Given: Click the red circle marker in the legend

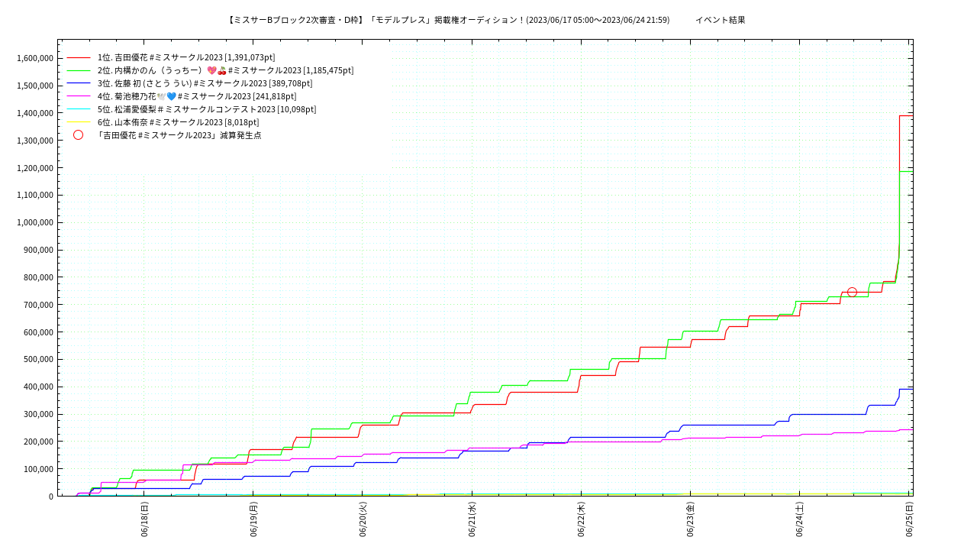Looking at the screenshot, I should pyautogui.click(x=78, y=135).
